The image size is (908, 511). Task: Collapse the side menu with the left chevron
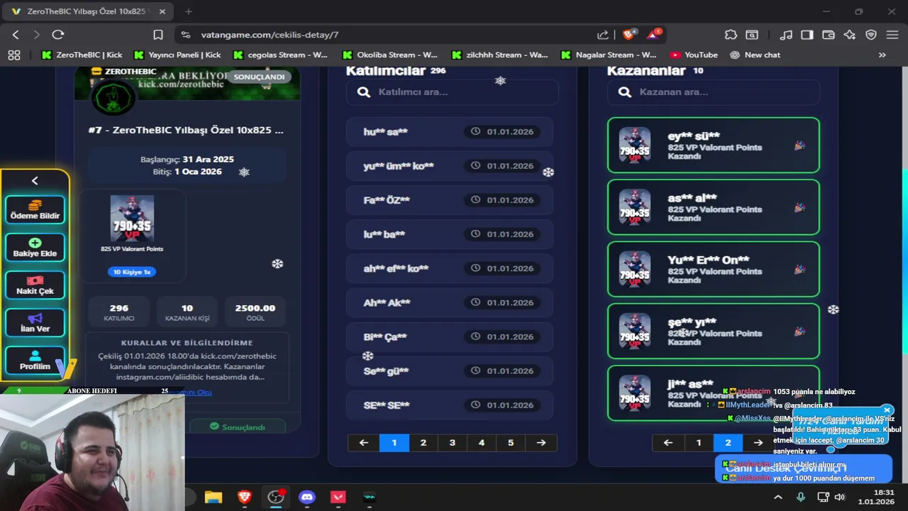tap(35, 181)
